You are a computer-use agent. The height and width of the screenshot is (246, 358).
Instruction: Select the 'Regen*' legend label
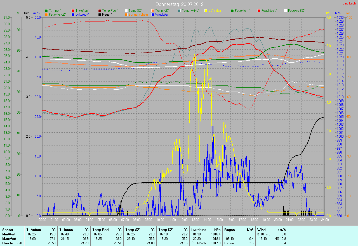click(107, 14)
